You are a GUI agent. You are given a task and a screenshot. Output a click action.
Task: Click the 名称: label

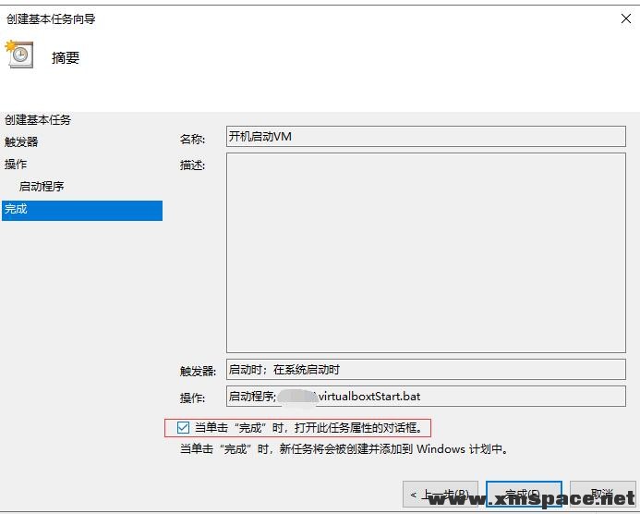click(192, 139)
